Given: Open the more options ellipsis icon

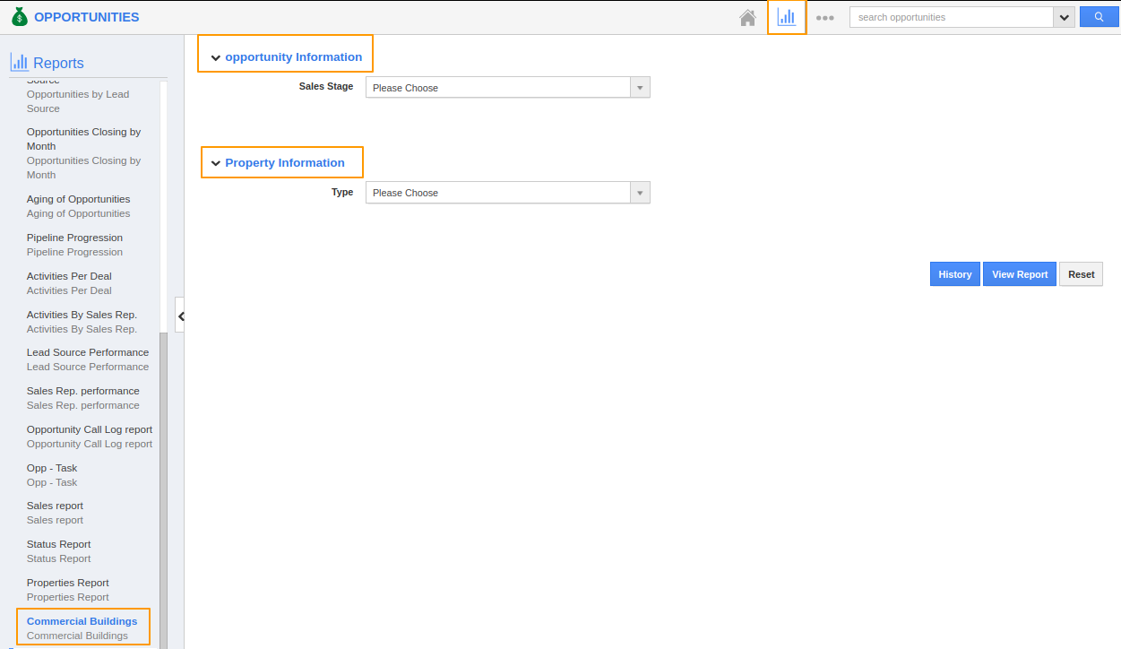Looking at the screenshot, I should pos(825,18).
